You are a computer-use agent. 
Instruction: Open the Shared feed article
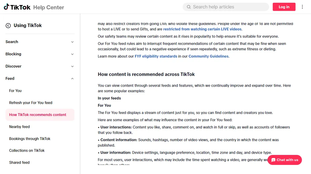coord(19,162)
